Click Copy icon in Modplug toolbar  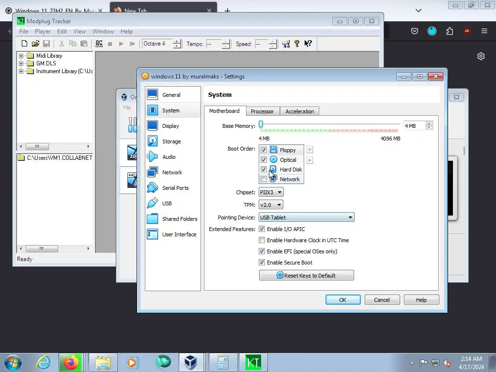click(73, 44)
